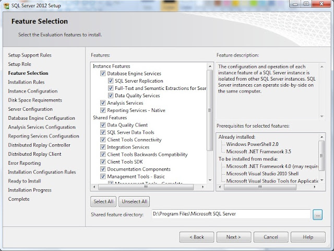Click the feature description scroll up arrow
This screenshot has height=251, width=334.
(x=322, y=67)
